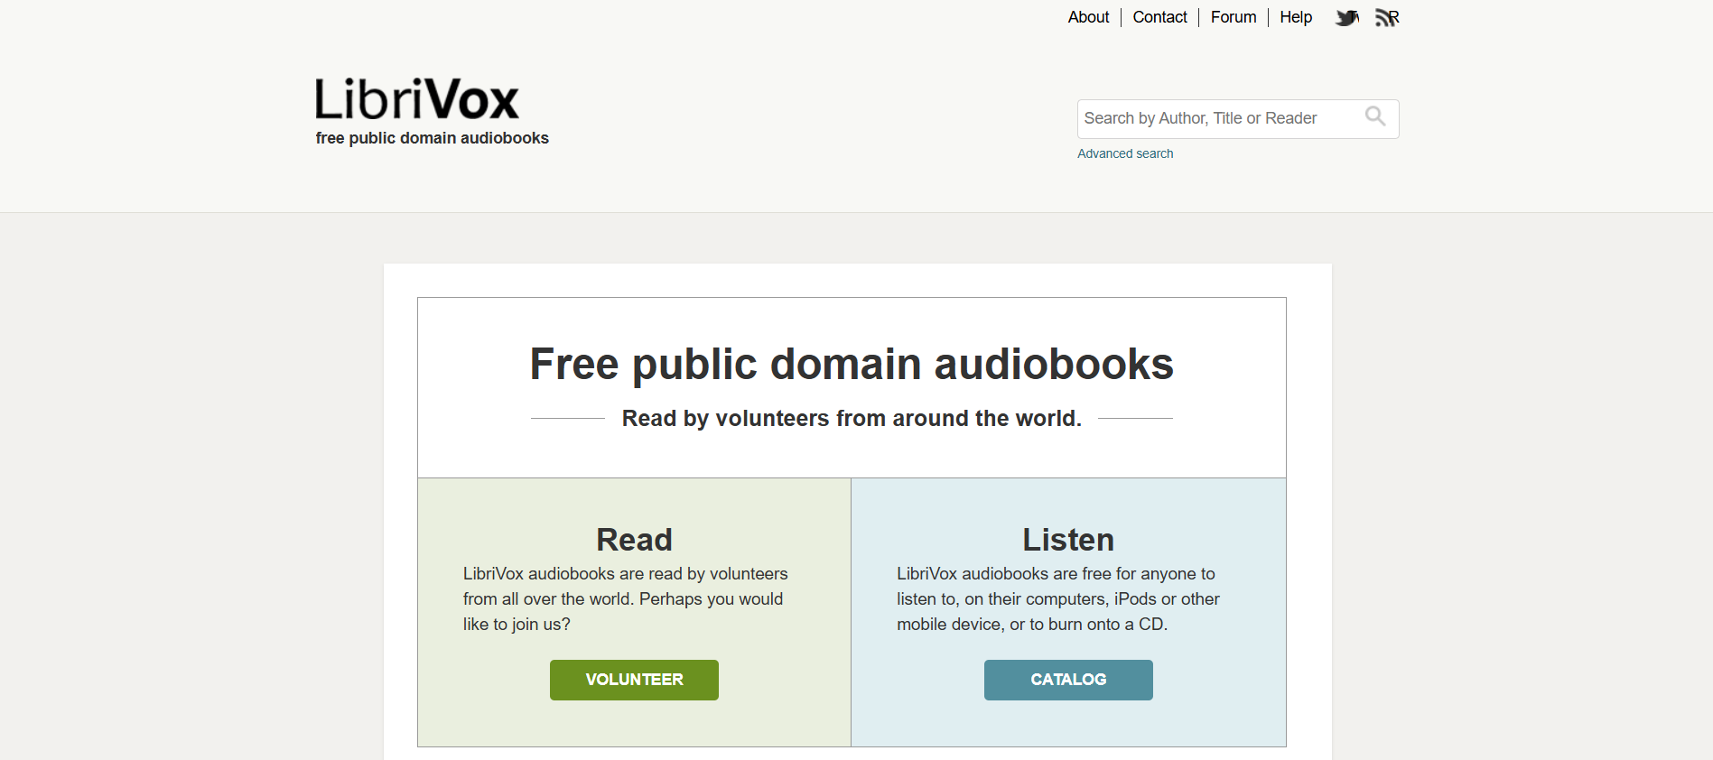Open the Contact page
This screenshot has height=760, width=1713.
[x=1159, y=17]
